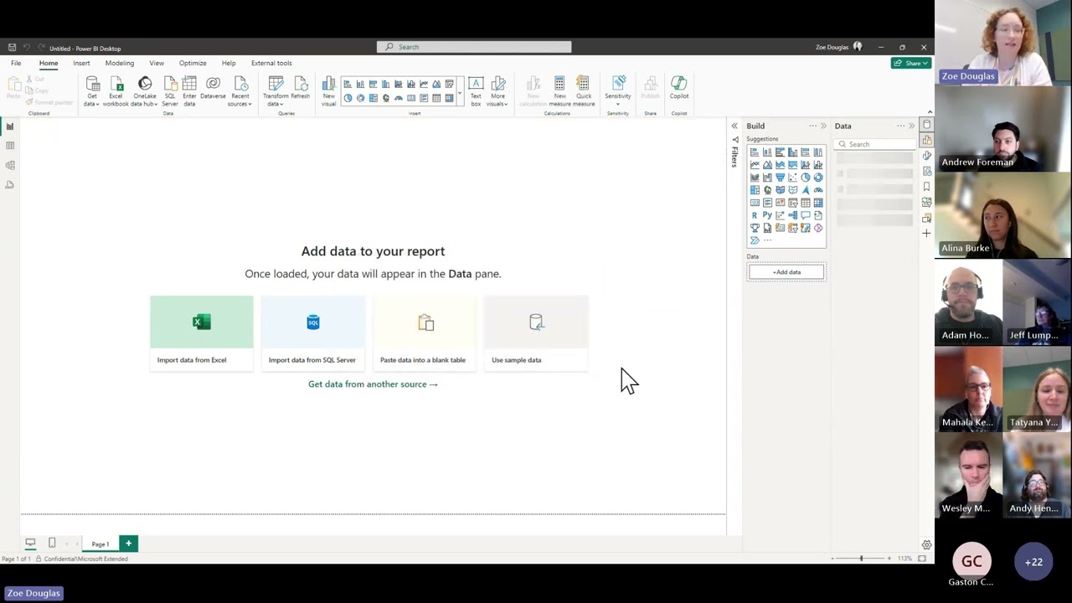Open OneLake data hub
This screenshot has width=1072, height=603.
(x=145, y=90)
